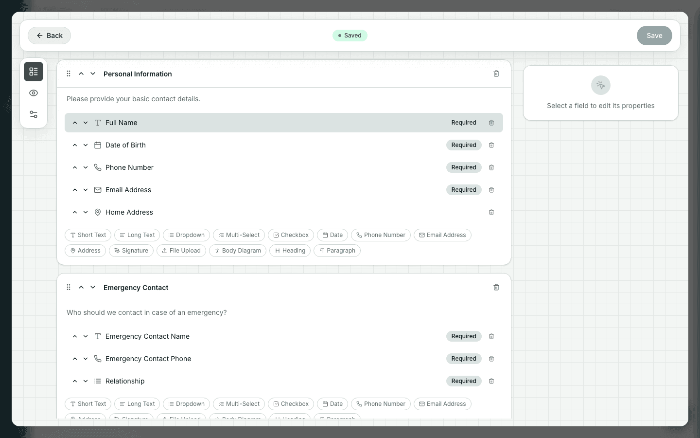Edit the Emergency Contact section description text
The image size is (700, 438).
147,312
